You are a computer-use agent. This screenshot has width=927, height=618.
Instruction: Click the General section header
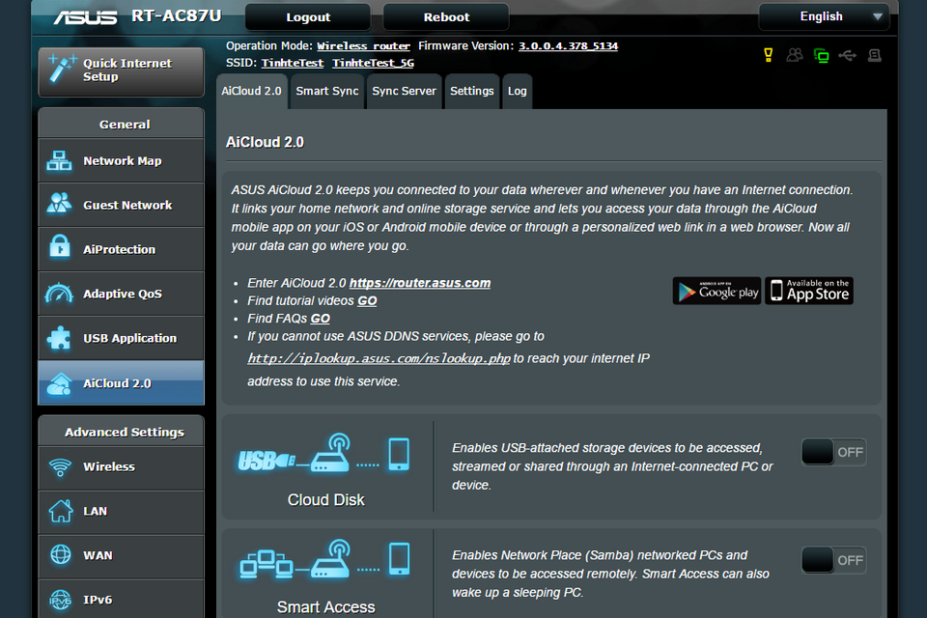point(122,125)
